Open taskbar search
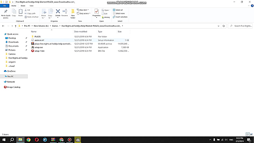Viewport: 254px width, 143px height. (x=12, y=140)
